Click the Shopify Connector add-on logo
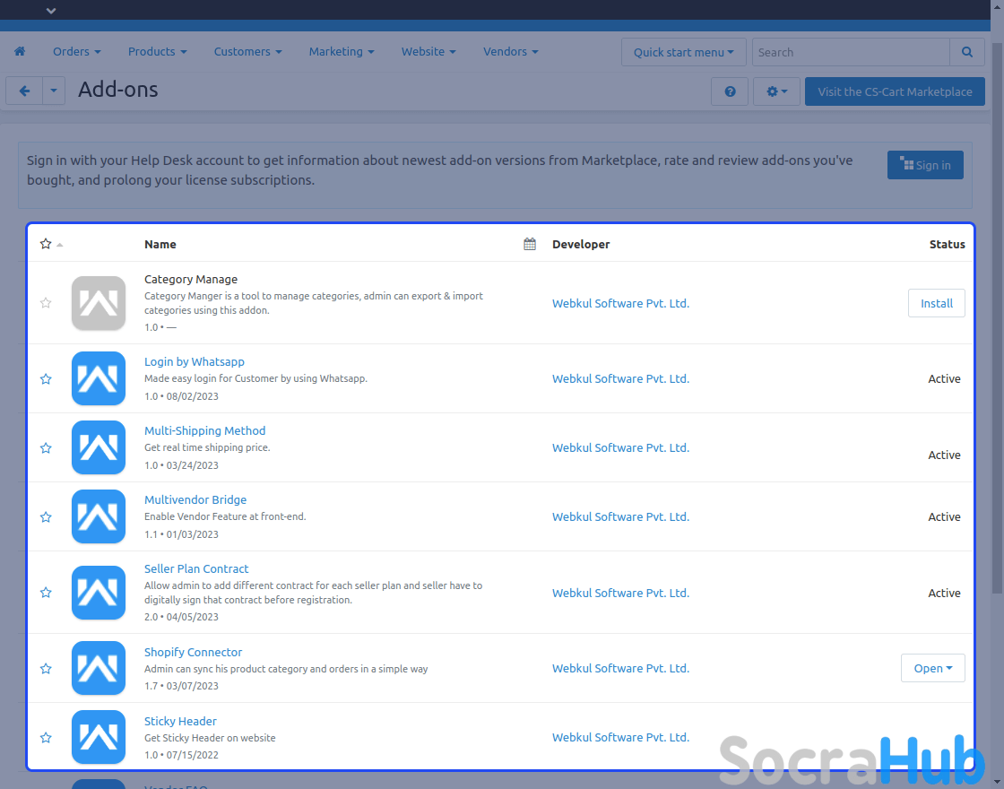This screenshot has width=1004, height=789. tap(99, 668)
